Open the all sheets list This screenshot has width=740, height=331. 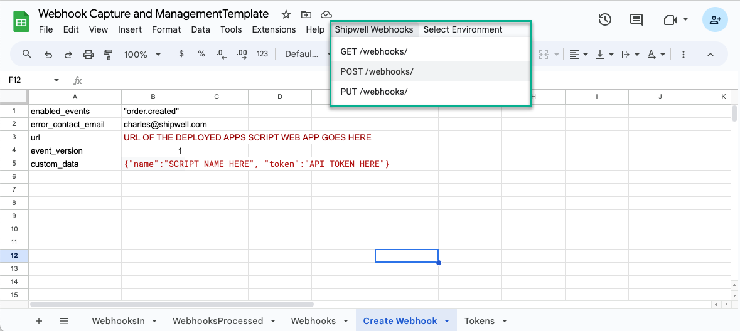(64, 321)
